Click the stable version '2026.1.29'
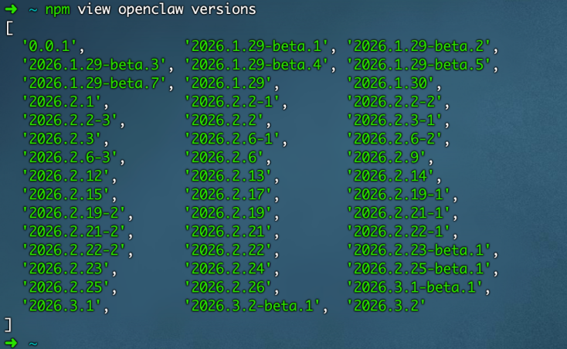567x349 pixels. (228, 83)
